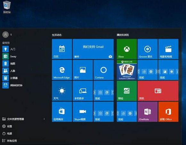The width and height of the screenshot is (186, 145).
Task: Click the user account avatar
Action: coord(5,35)
